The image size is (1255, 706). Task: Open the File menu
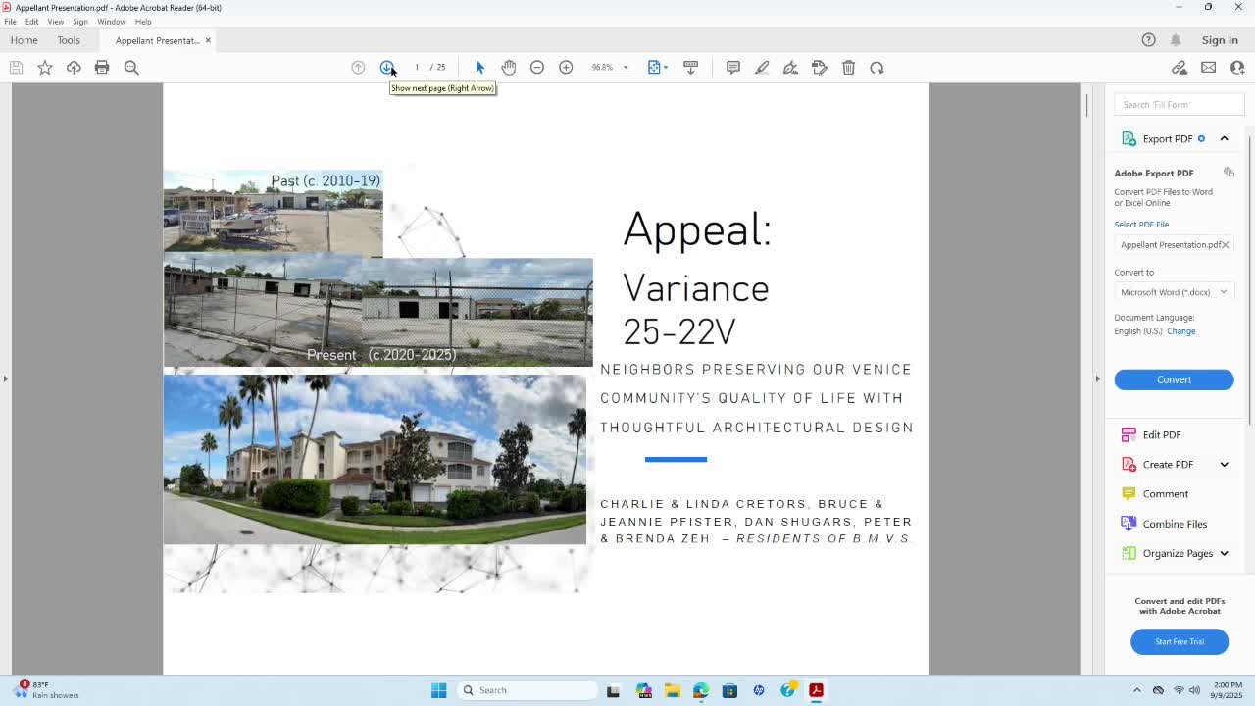point(10,22)
